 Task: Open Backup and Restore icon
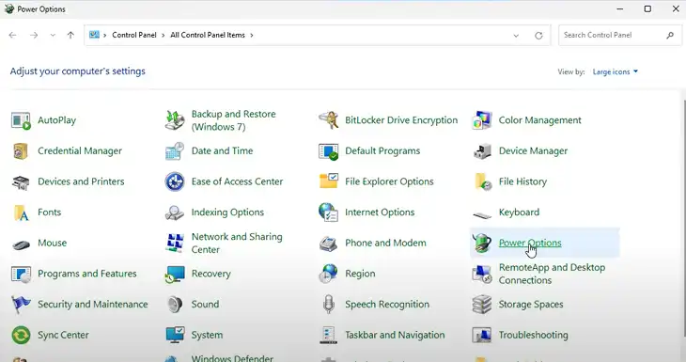click(x=175, y=120)
